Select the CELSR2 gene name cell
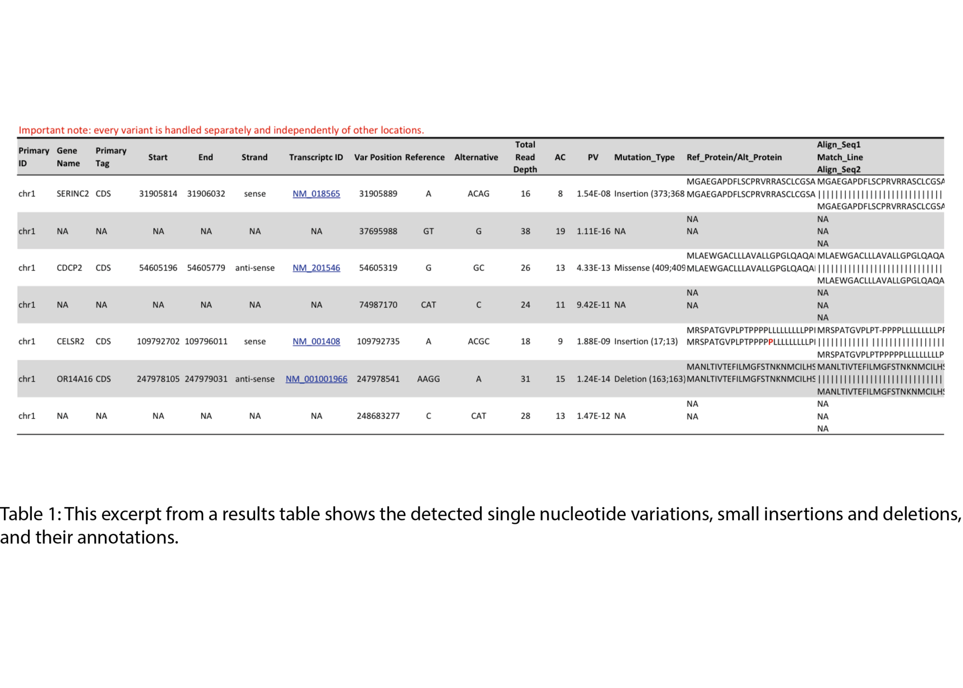Image resolution: width=963 pixels, height=688 pixels. [70, 341]
